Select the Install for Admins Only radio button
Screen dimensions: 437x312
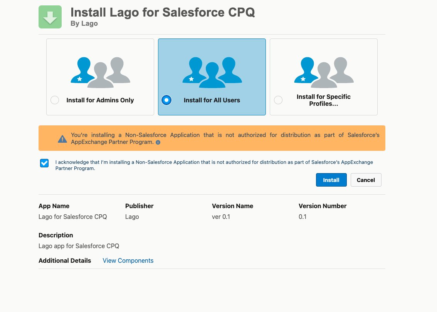tap(55, 100)
